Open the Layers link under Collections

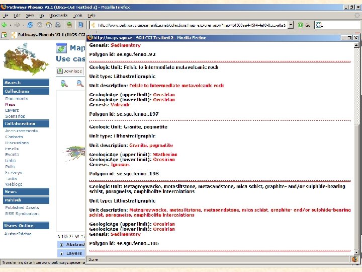[12, 110]
